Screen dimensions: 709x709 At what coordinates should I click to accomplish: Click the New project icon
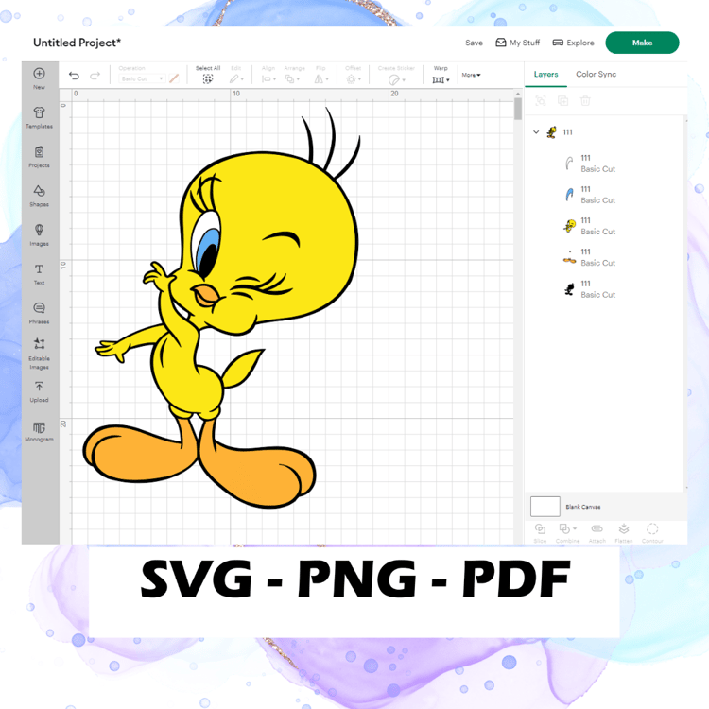pos(40,74)
